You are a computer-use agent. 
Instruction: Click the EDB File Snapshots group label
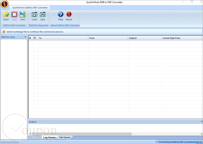[38, 25]
